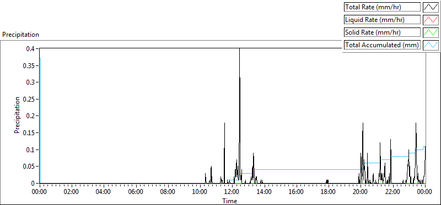Click the vertical Precipitation y-axis title

(x=17, y=115)
